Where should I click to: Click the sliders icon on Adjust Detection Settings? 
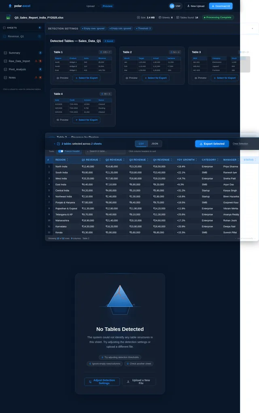90,381
